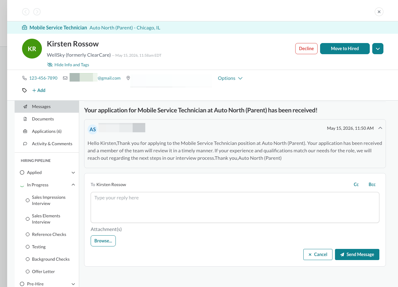Viewport: 398px width, 287px height.
Task: Cancel the reply
Action: (x=318, y=254)
